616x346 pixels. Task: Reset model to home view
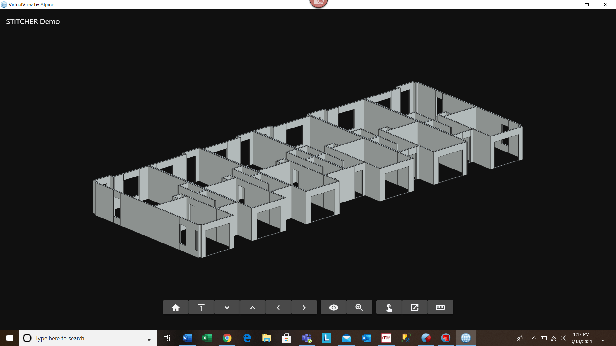point(175,308)
